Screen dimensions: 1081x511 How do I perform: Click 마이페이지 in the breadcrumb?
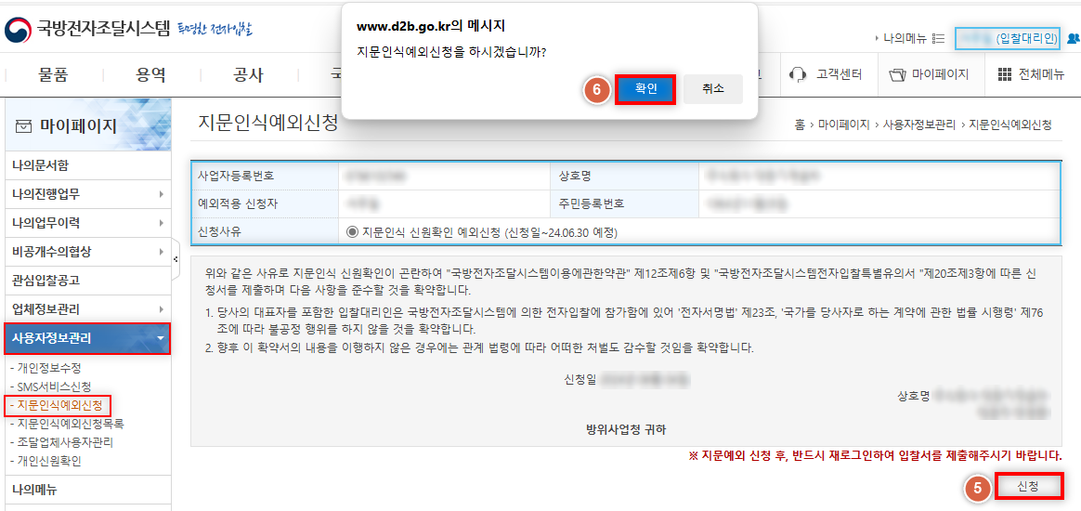pyautogui.click(x=844, y=124)
